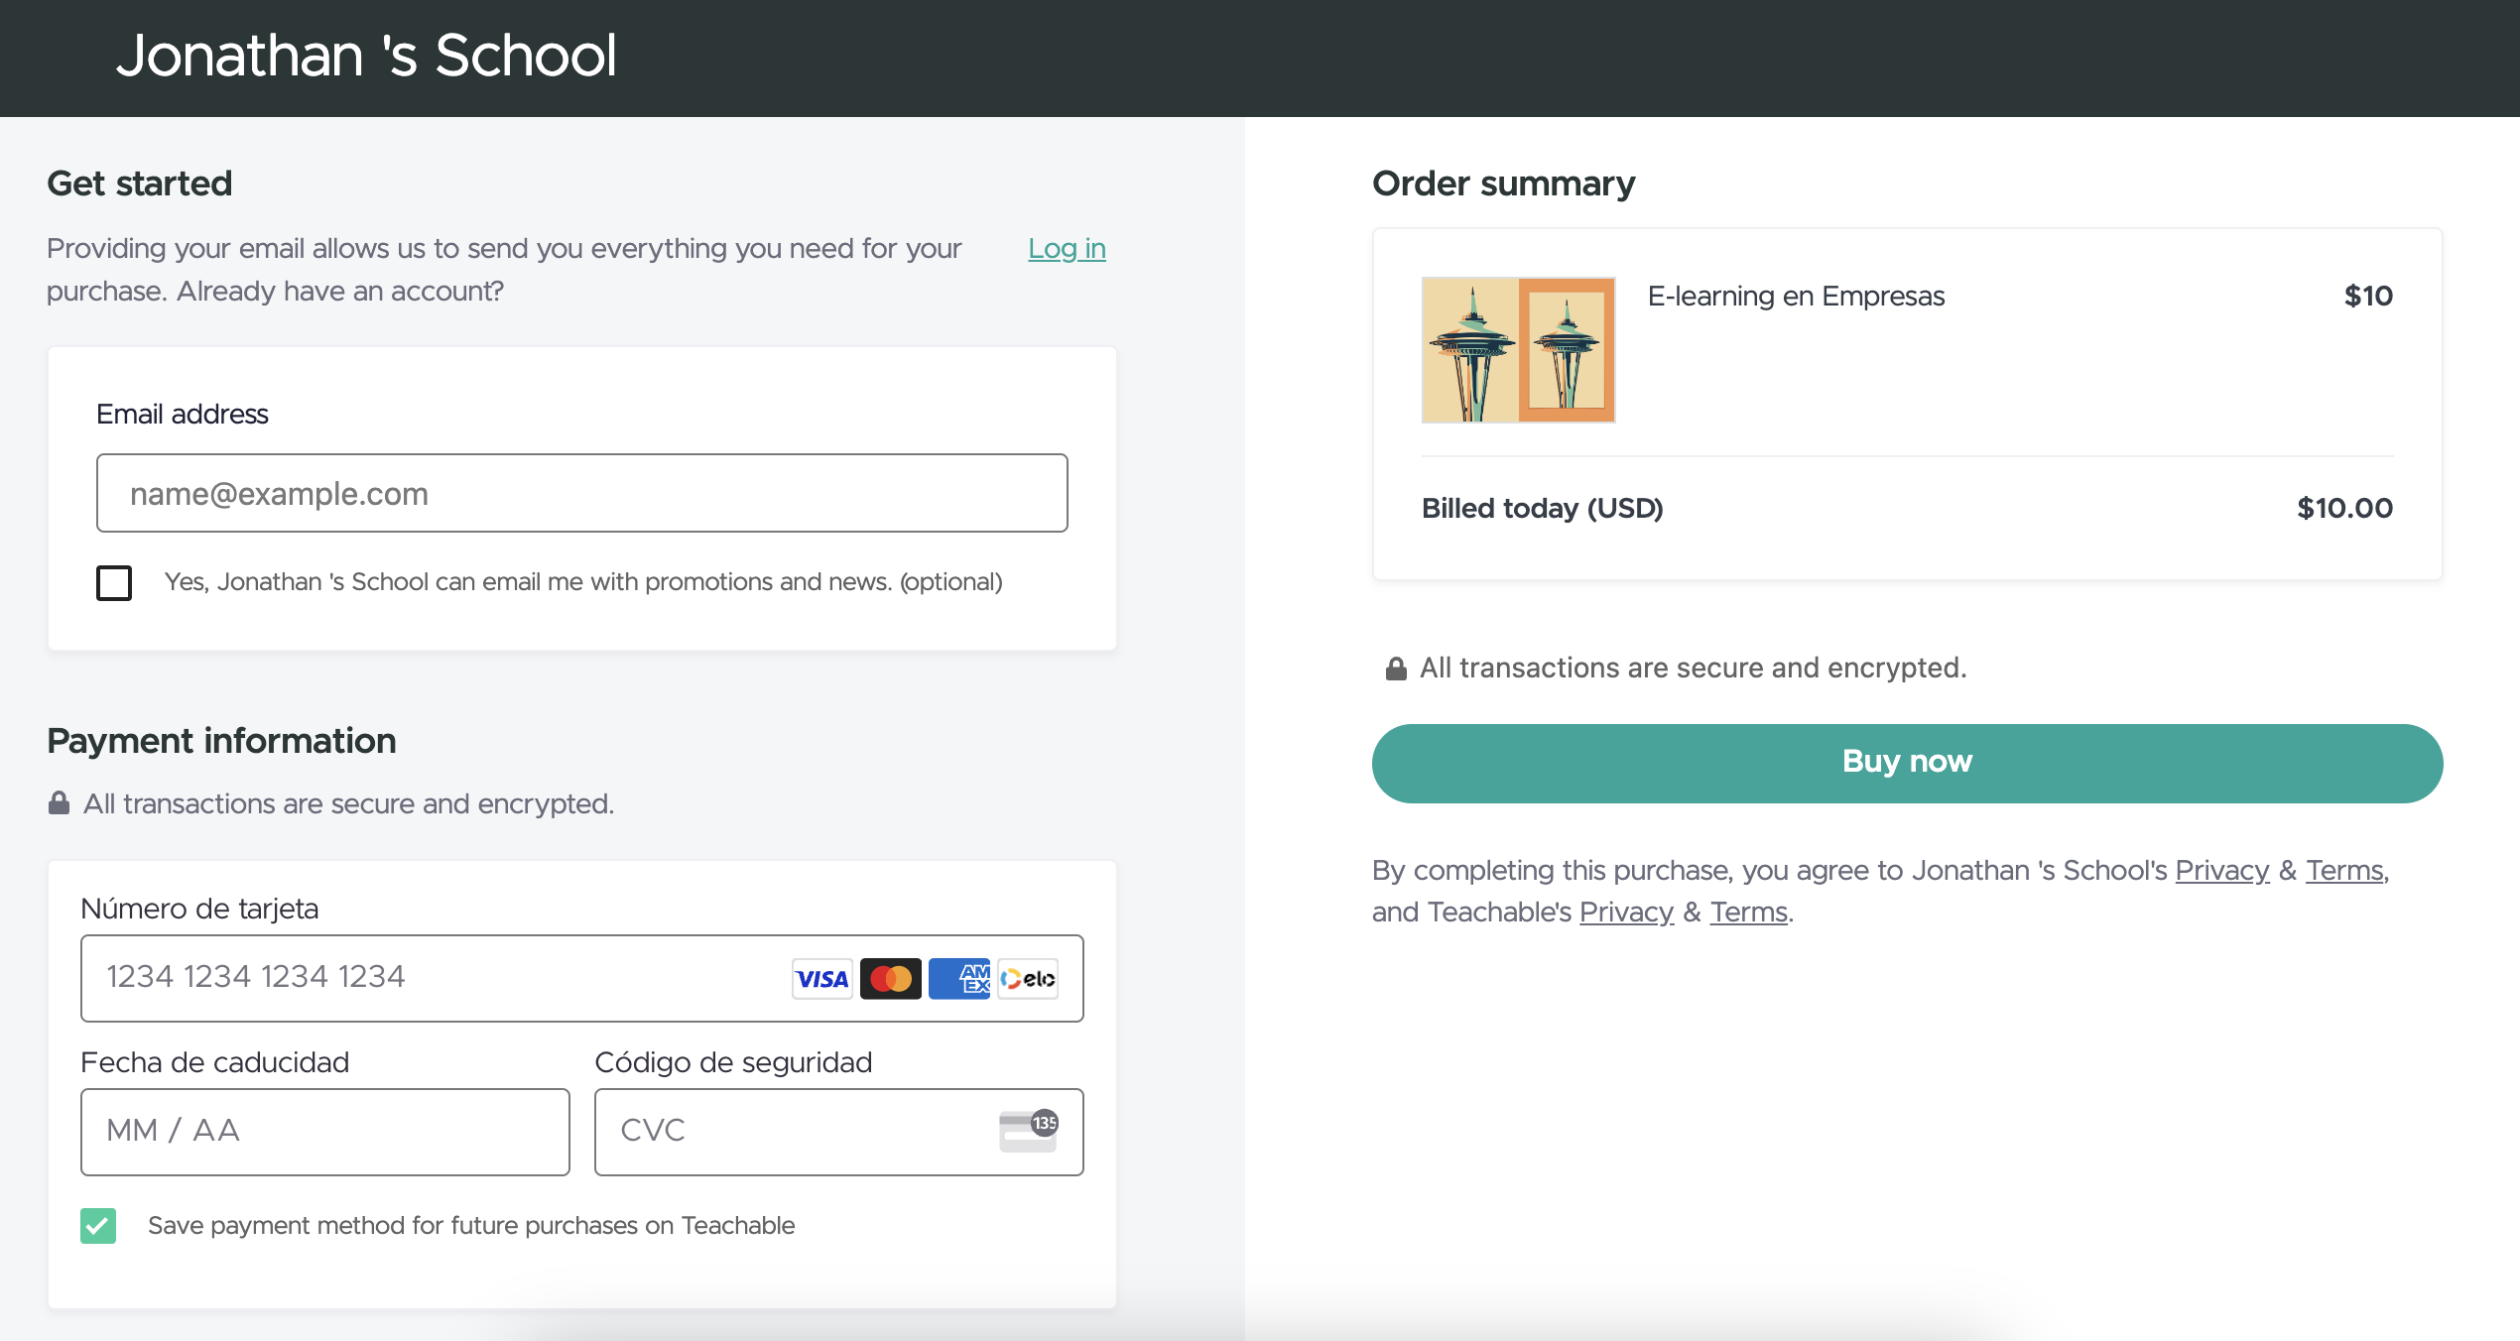Click the Código de seguridad label
This screenshot has height=1341, width=2520.
pos(733,1062)
